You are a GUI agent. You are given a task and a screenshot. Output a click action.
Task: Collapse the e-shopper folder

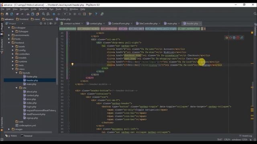click(9, 28)
